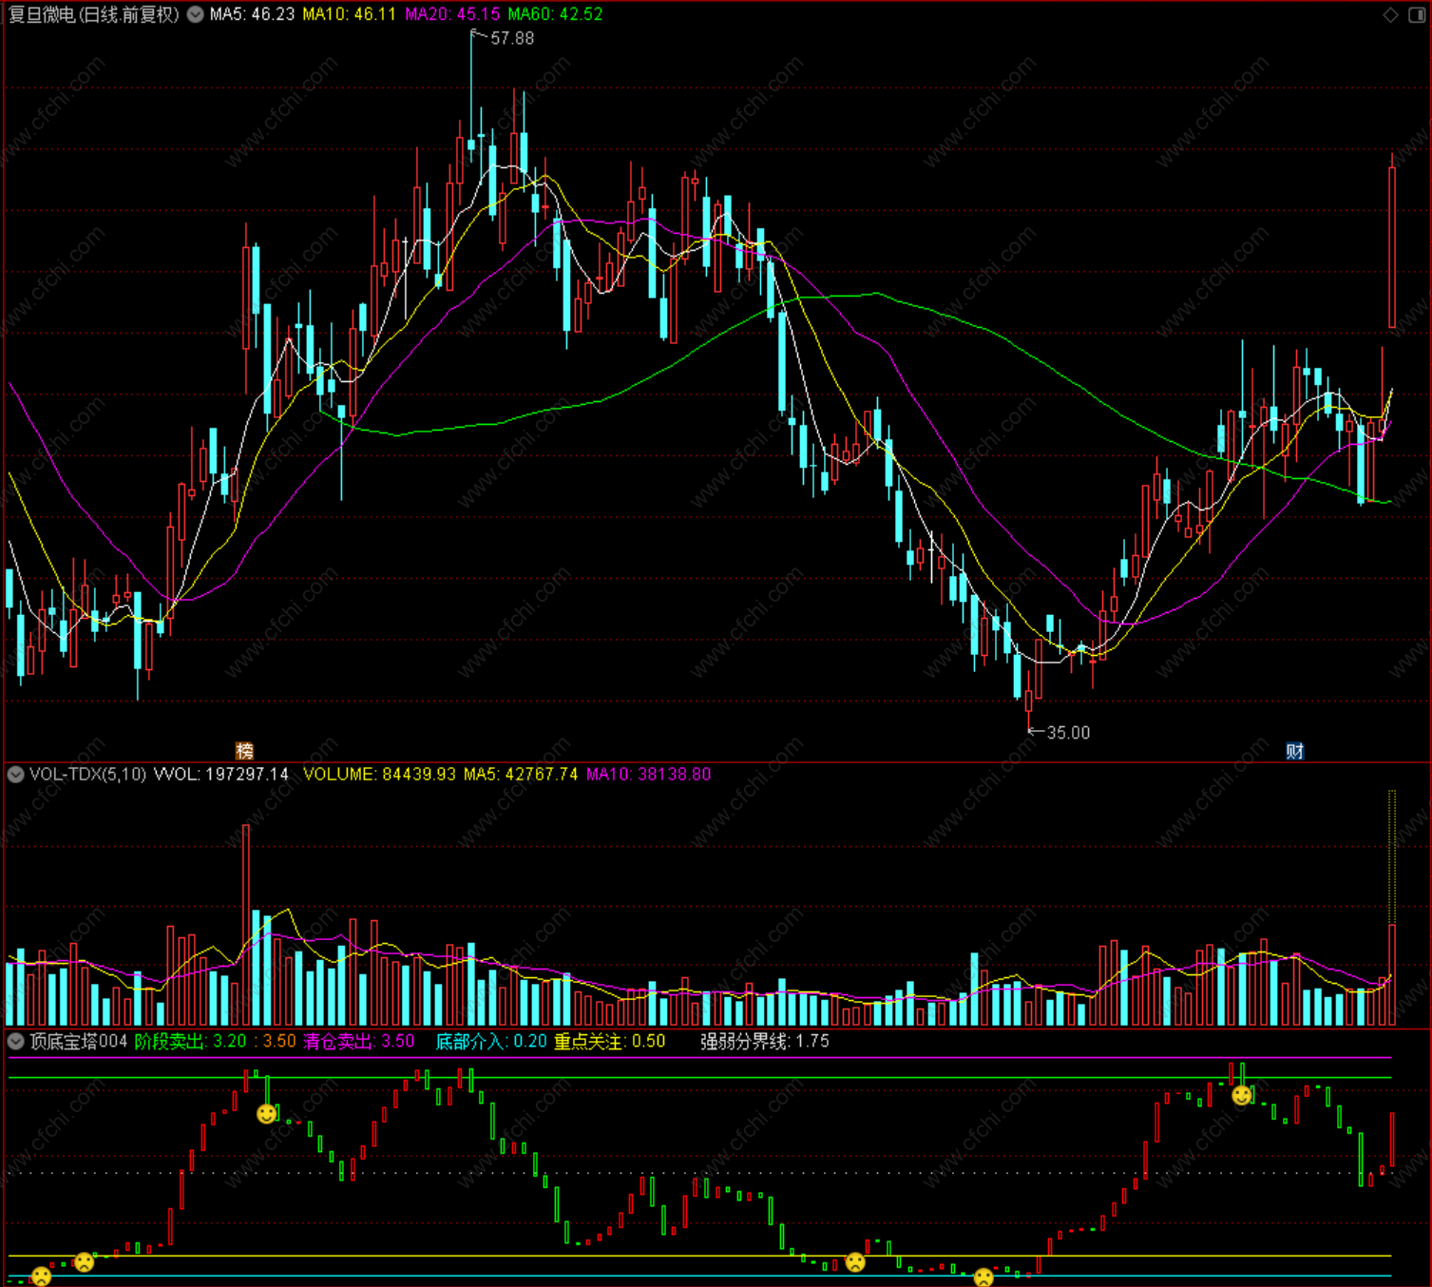
Task: Click the 重点关注: 0.50 label
Action: coord(610,1042)
